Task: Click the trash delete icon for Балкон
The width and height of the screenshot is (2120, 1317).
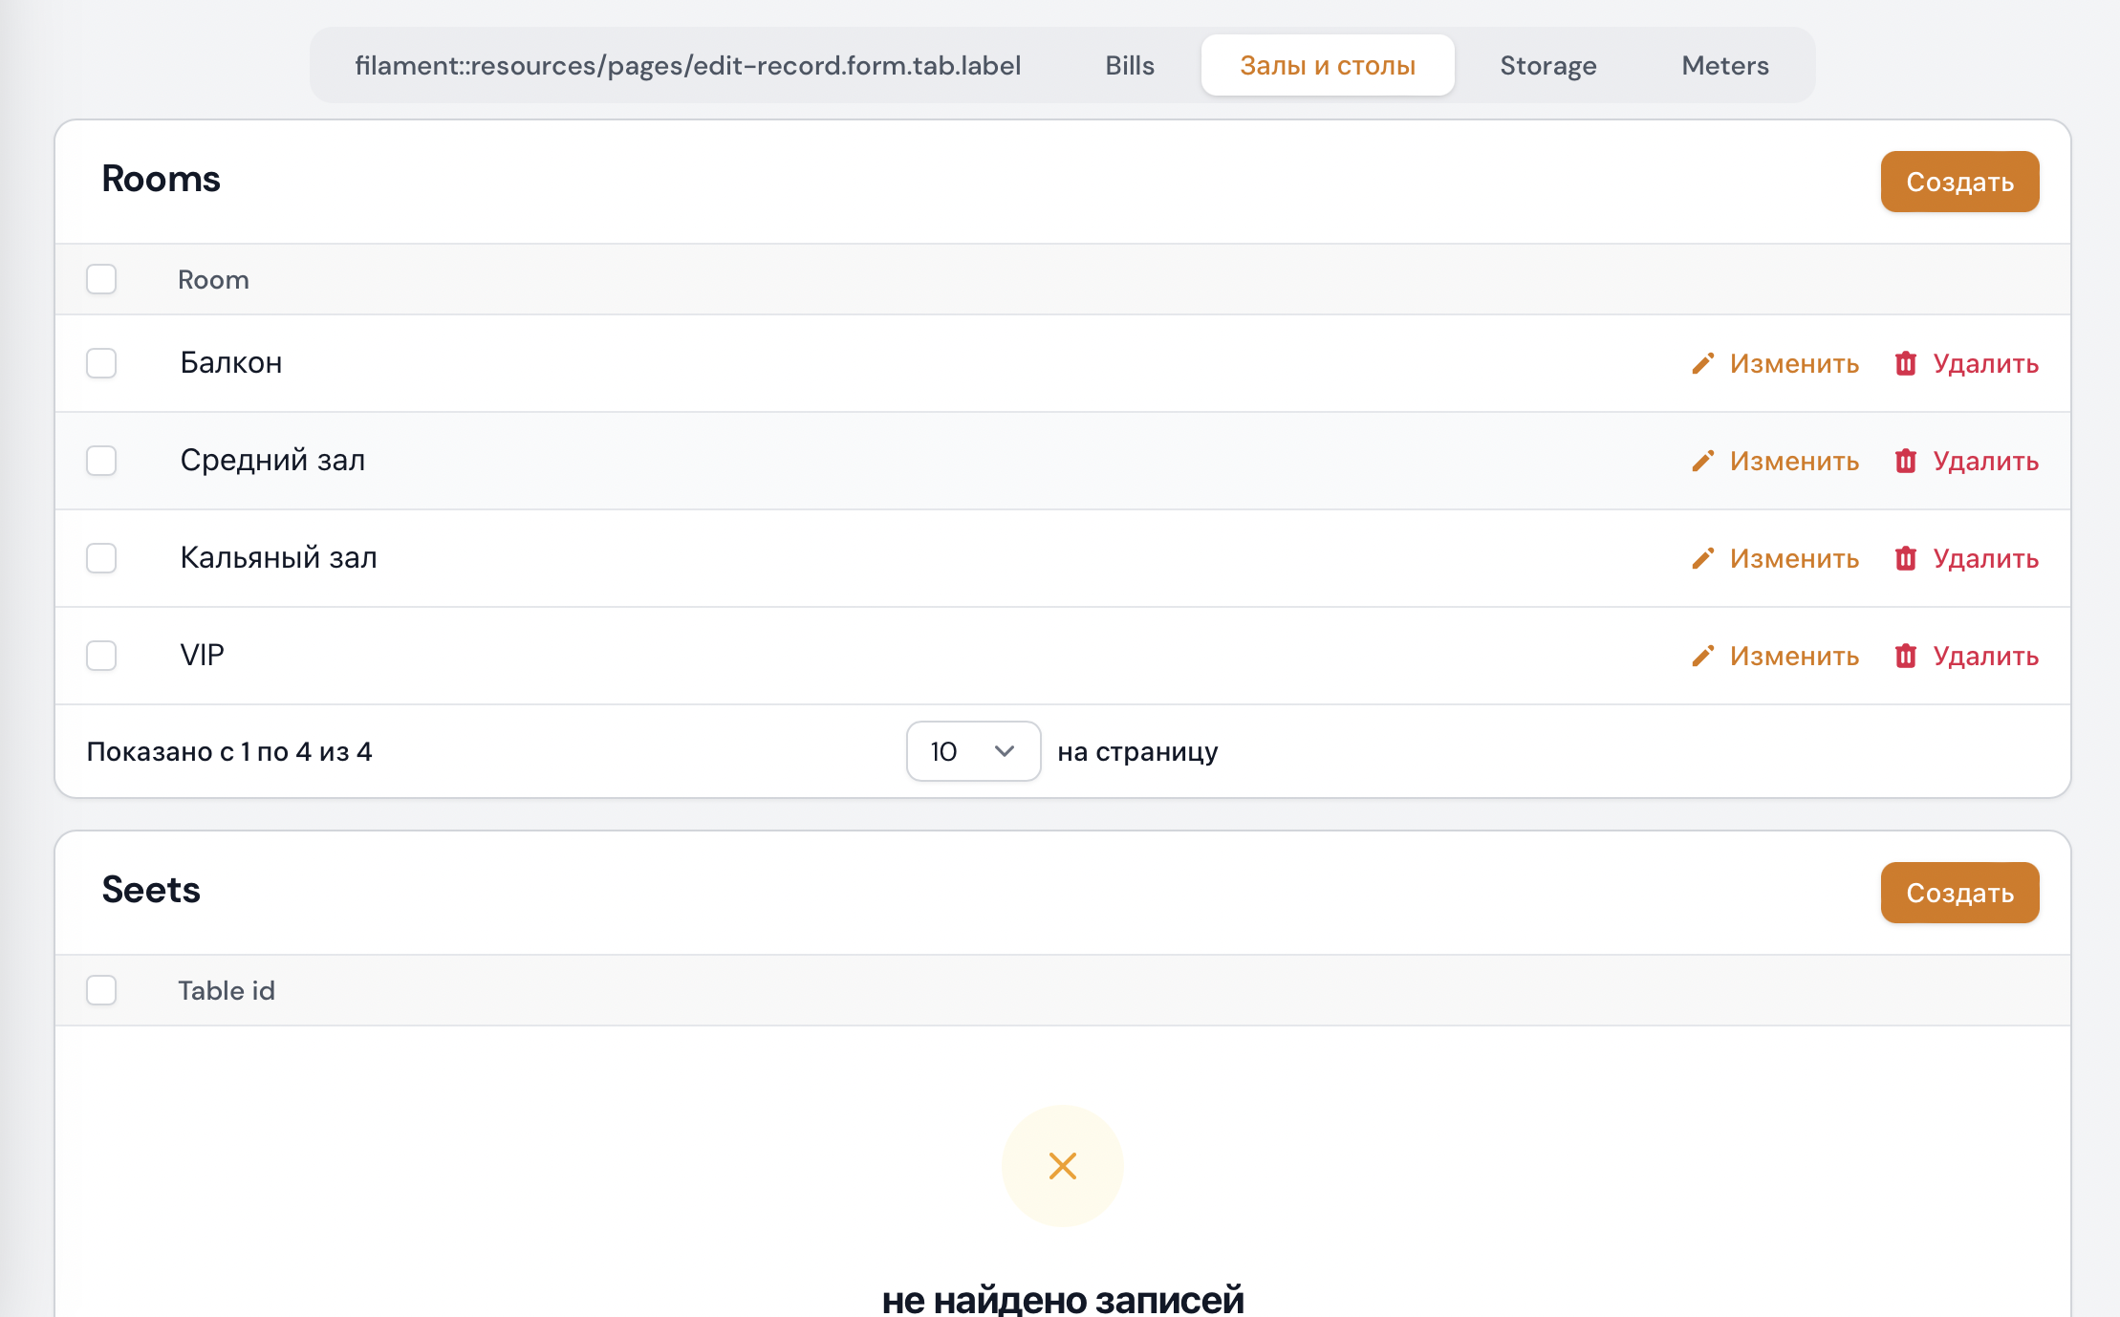Action: pyautogui.click(x=1907, y=363)
